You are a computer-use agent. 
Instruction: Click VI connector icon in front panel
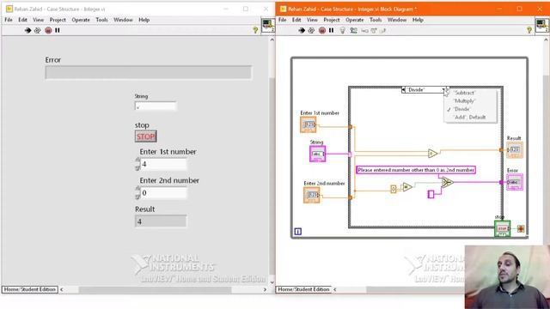click(268, 25)
